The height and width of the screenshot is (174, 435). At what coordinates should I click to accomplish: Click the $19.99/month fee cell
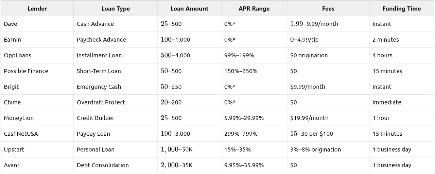pos(328,118)
